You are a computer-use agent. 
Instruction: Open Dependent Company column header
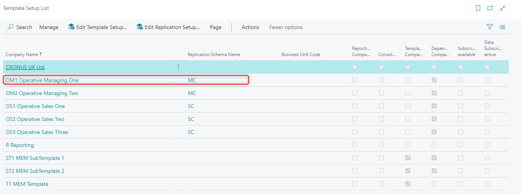point(440,52)
